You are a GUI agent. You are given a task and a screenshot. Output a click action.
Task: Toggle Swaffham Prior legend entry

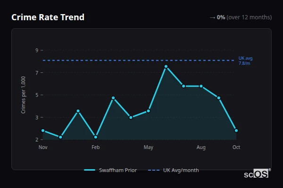[110, 170]
